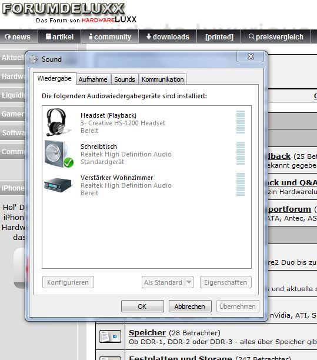Screen dimensions: 317x360
Task: Click the Als Standard button
Action: click(x=163, y=282)
